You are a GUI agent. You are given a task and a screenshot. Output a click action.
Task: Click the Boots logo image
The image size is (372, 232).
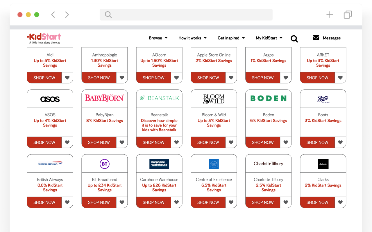tap(323, 99)
